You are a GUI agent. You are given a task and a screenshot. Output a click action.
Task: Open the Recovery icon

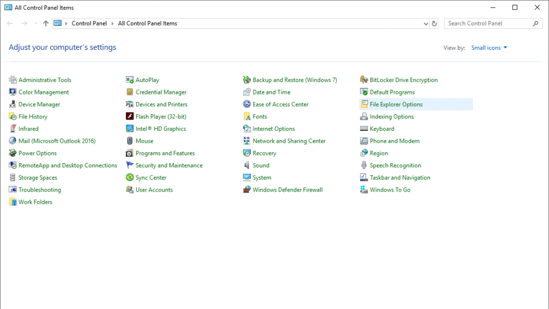tap(247, 153)
